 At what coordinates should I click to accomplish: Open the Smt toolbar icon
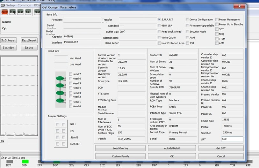tap(28, 12)
